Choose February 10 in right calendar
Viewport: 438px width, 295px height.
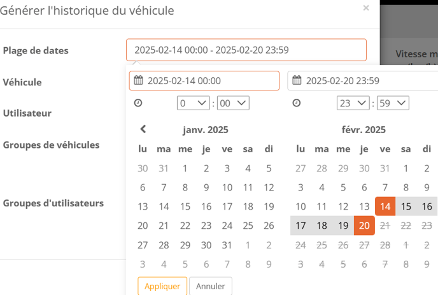(x=301, y=206)
